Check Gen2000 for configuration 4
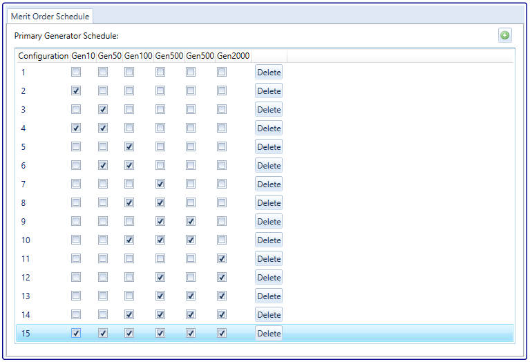Image resolution: width=530 pixels, height=362 pixels. pyautogui.click(x=222, y=128)
